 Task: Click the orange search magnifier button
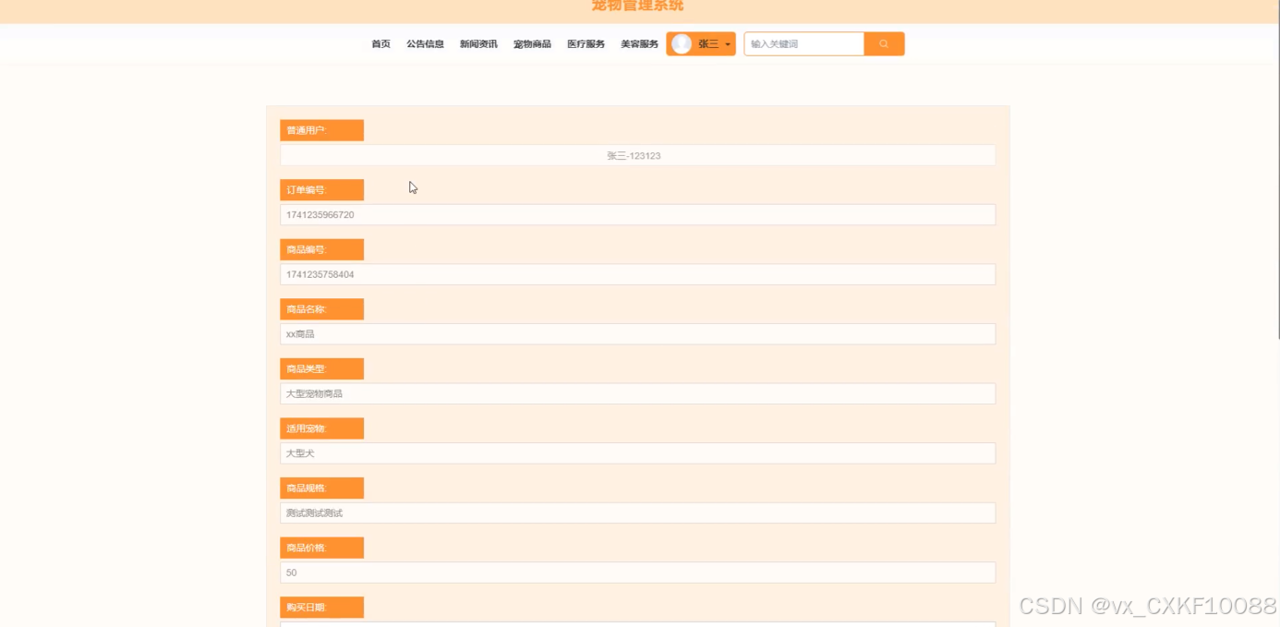pyautogui.click(x=884, y=43)
